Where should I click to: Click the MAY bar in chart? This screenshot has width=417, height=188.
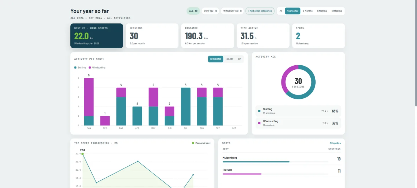coord(153,106)
